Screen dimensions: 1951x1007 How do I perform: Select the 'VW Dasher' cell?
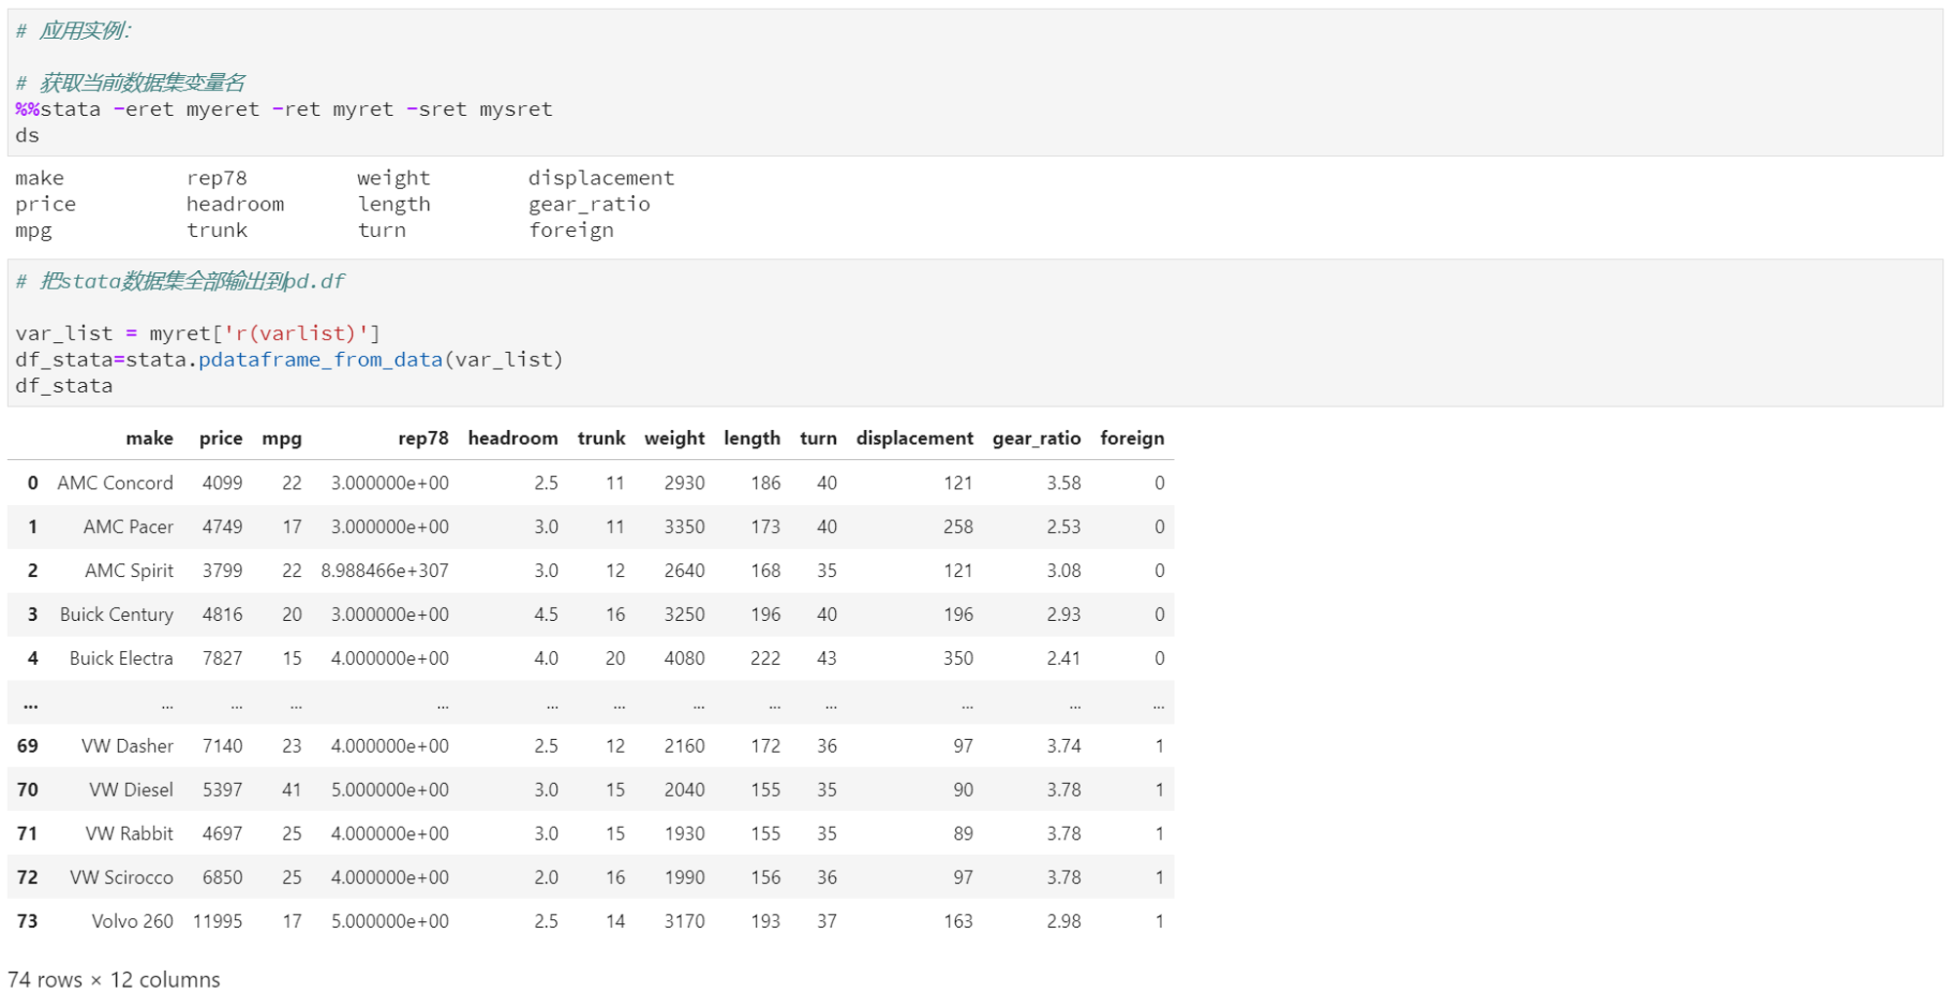coord(127,747)
